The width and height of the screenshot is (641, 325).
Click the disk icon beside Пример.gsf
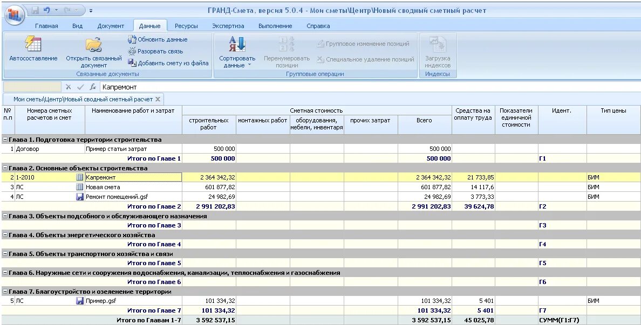tap(80, 301)
